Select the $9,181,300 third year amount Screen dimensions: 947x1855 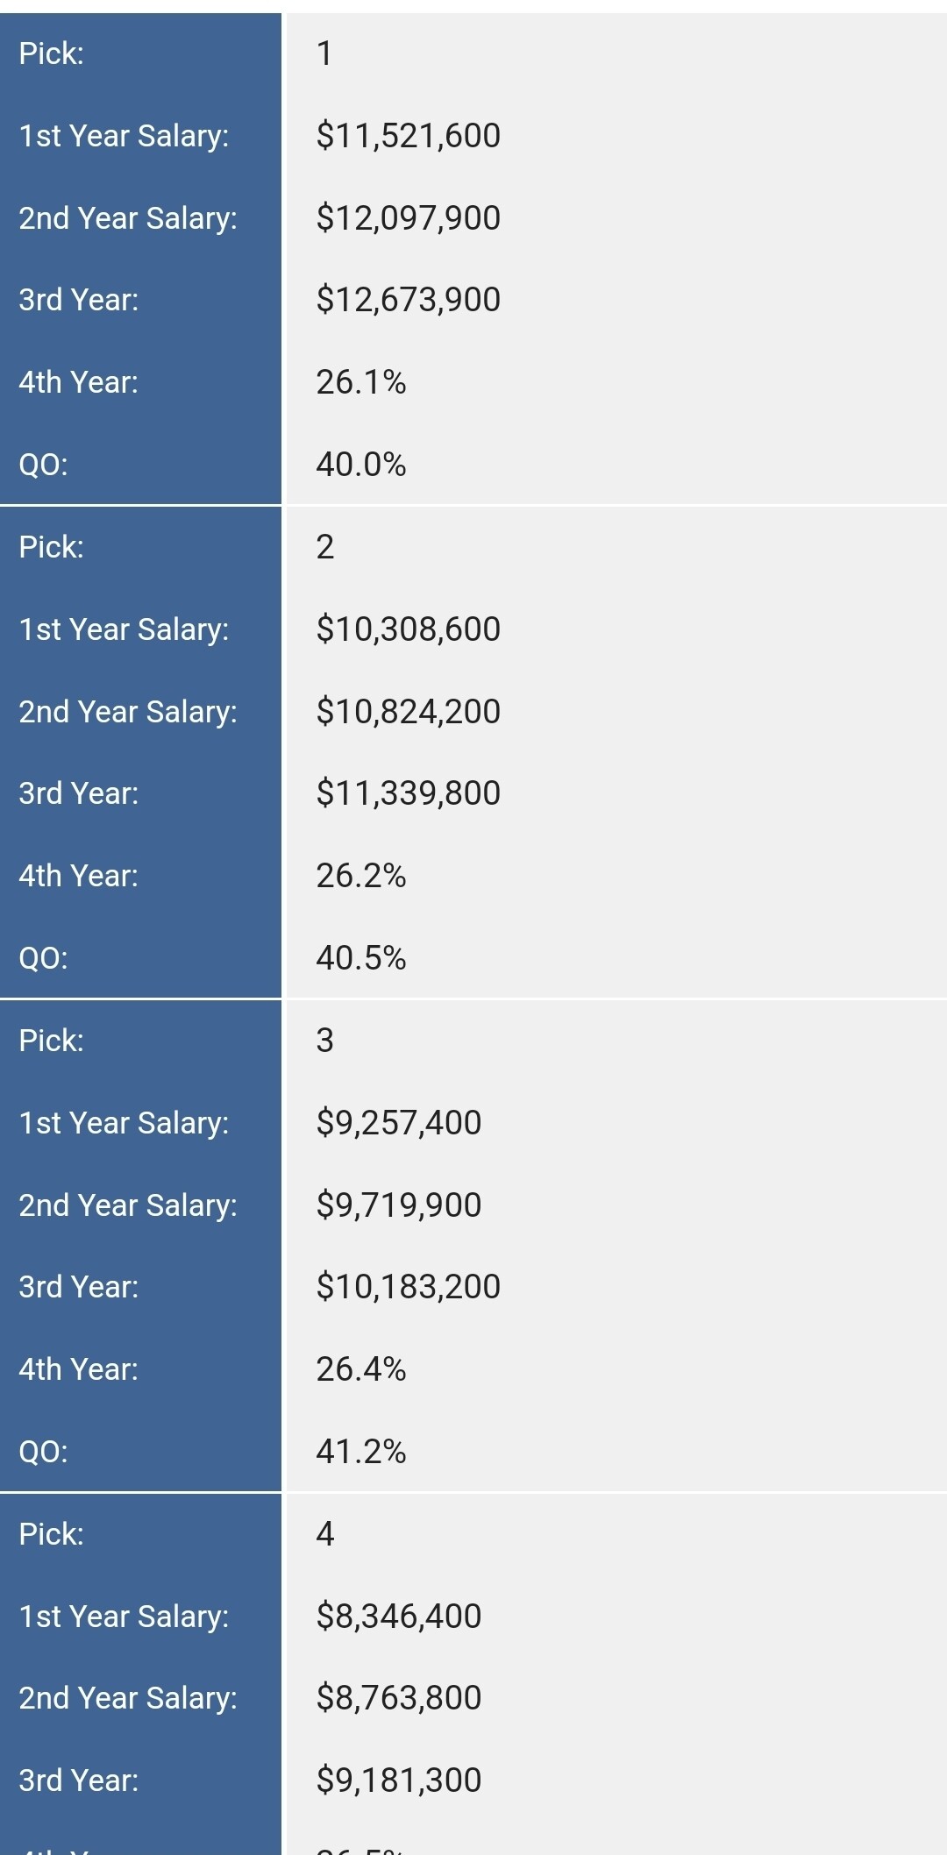pos(398,1780)
